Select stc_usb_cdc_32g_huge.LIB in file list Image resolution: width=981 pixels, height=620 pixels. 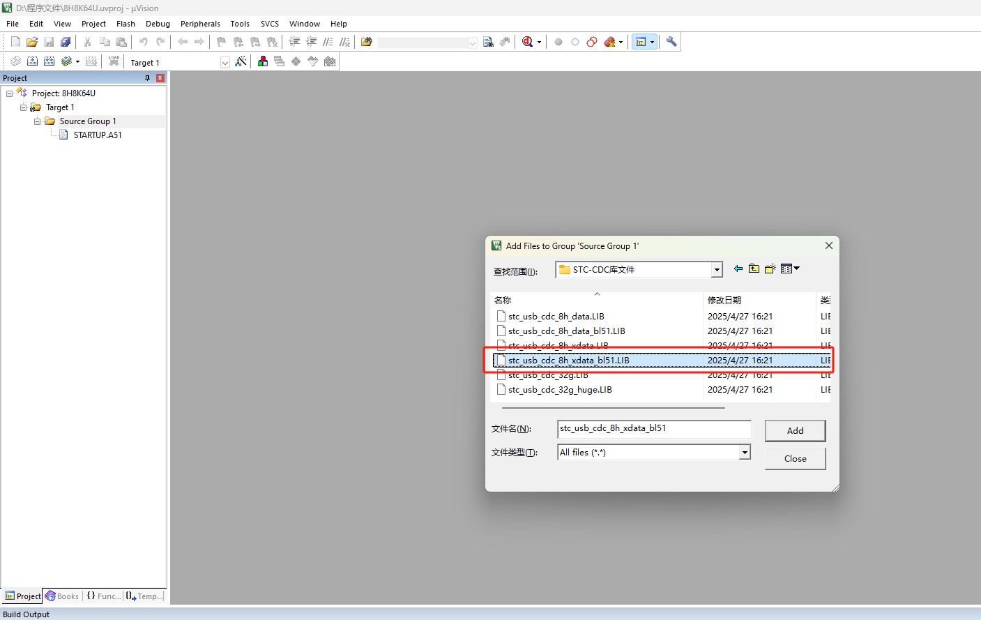point(560,390)
